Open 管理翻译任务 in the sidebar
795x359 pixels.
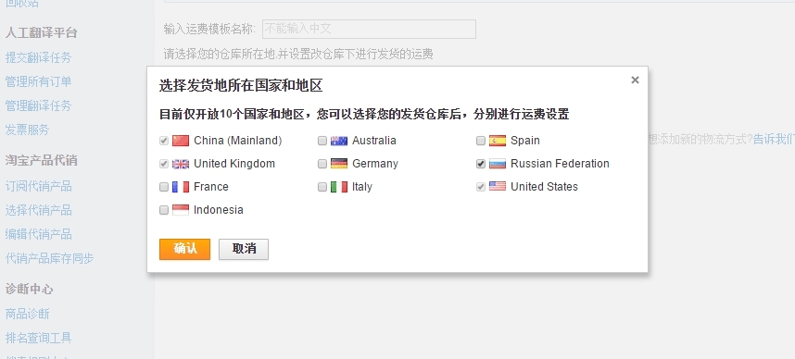click(x=39, y=105)
